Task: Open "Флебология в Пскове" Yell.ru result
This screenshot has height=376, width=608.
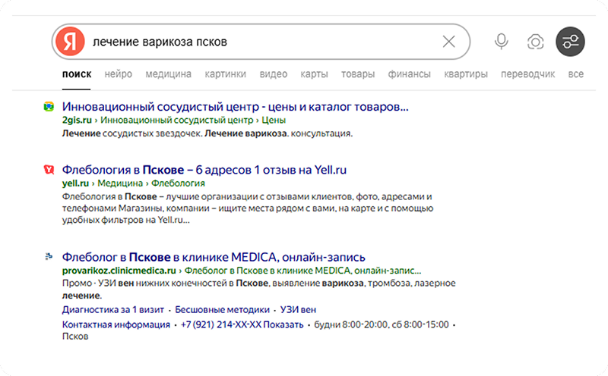Action: [204, 170]
